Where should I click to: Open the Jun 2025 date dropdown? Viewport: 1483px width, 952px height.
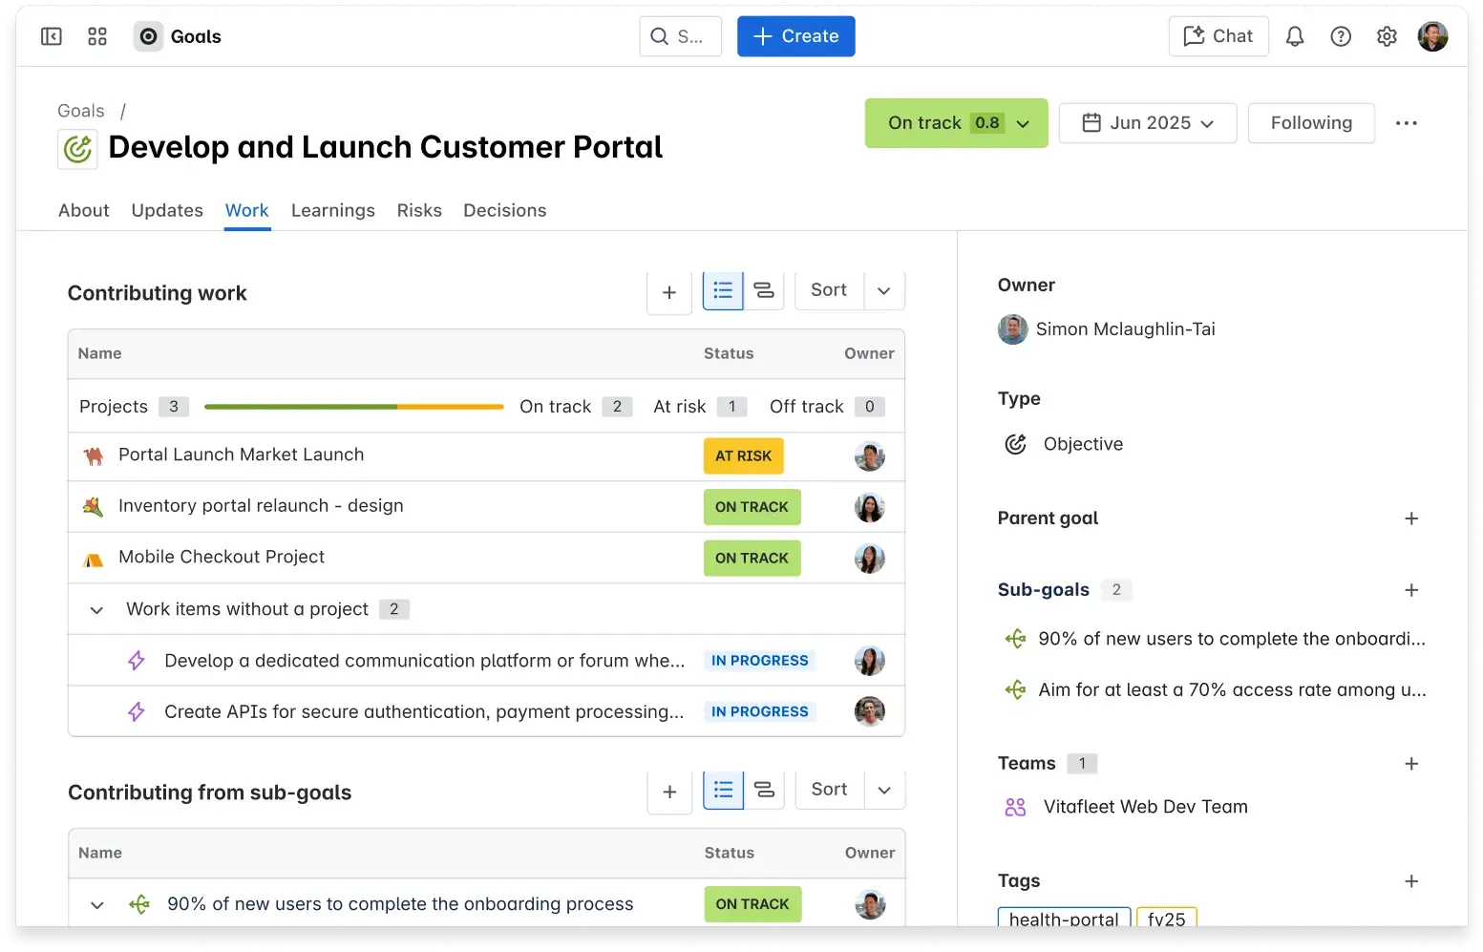pos(1148,123)
